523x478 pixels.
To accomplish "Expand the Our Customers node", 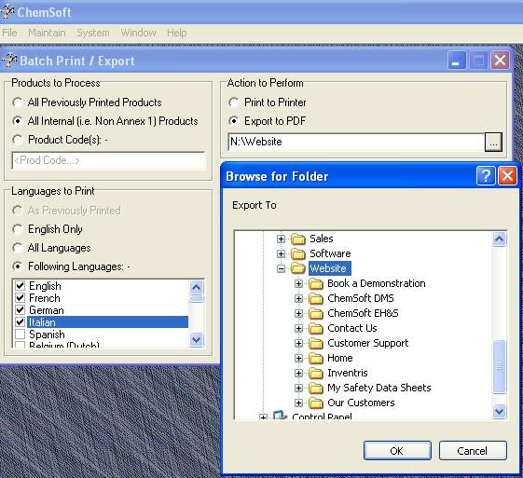I will (298, 403).
